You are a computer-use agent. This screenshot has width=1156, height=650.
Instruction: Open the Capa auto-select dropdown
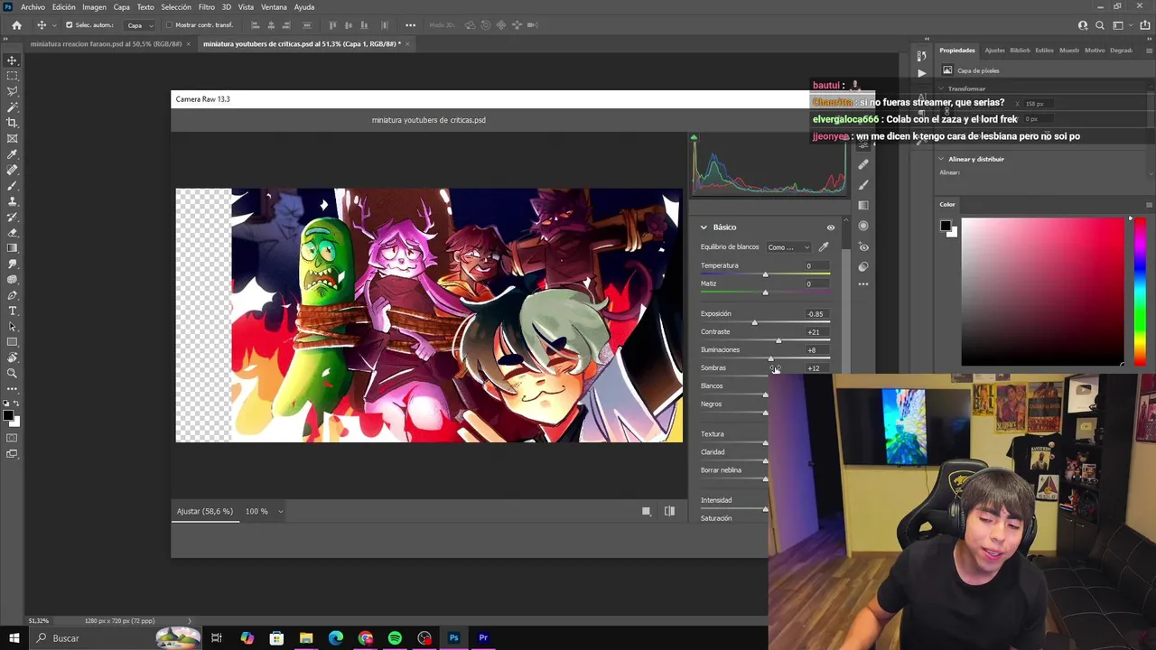137,25
